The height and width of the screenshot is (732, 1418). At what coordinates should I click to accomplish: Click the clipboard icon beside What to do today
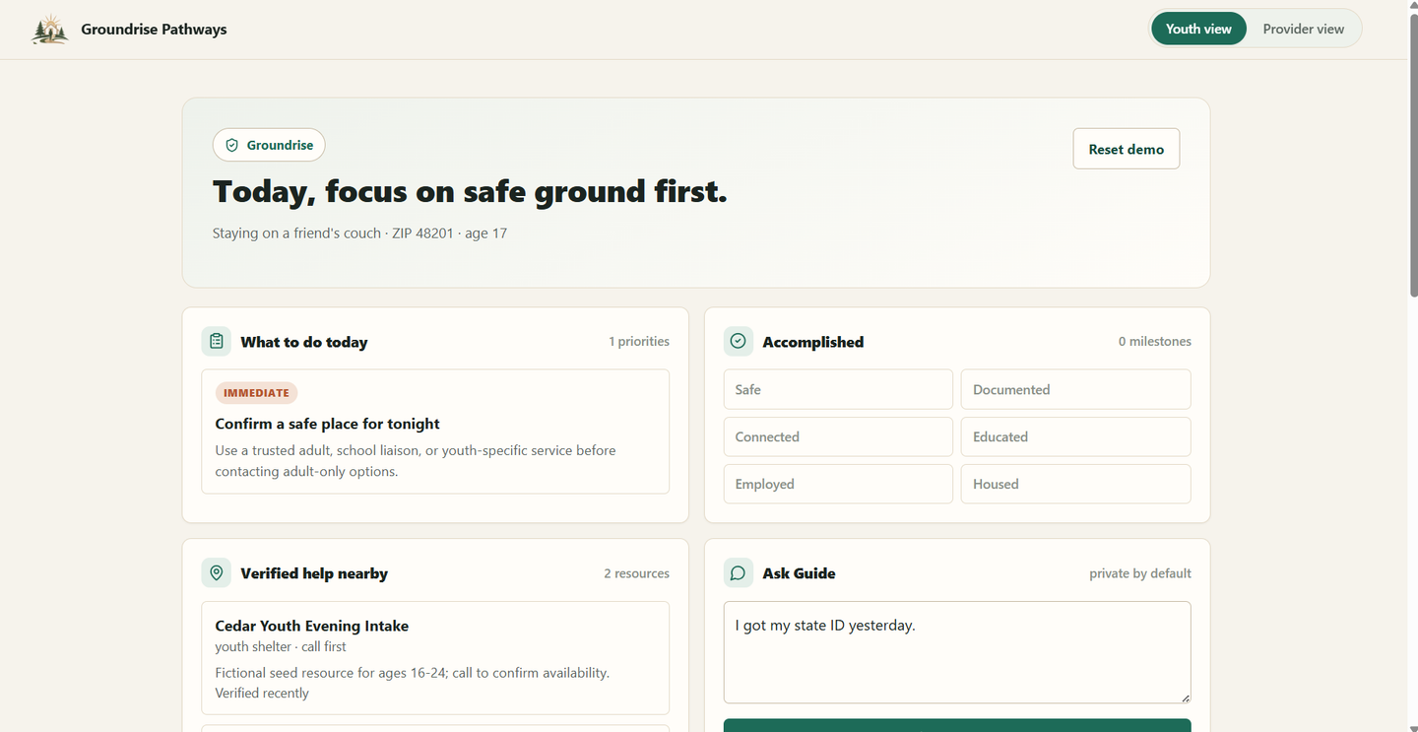pos(217,342)
